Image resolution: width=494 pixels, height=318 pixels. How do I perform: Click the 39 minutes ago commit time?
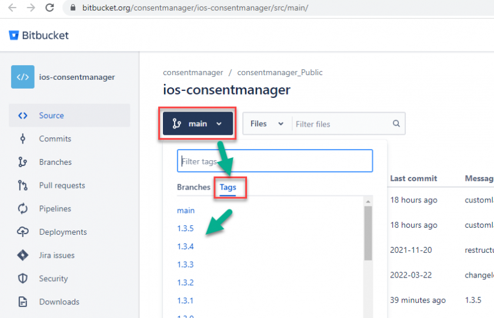pos(418,300)
